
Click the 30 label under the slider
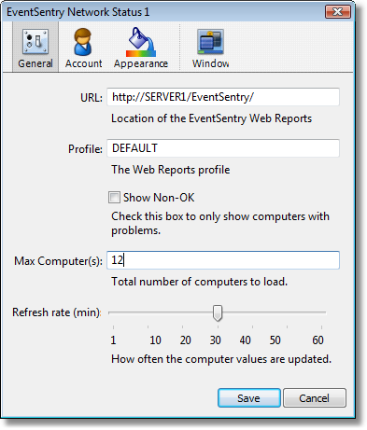click(x=215, y=340)
